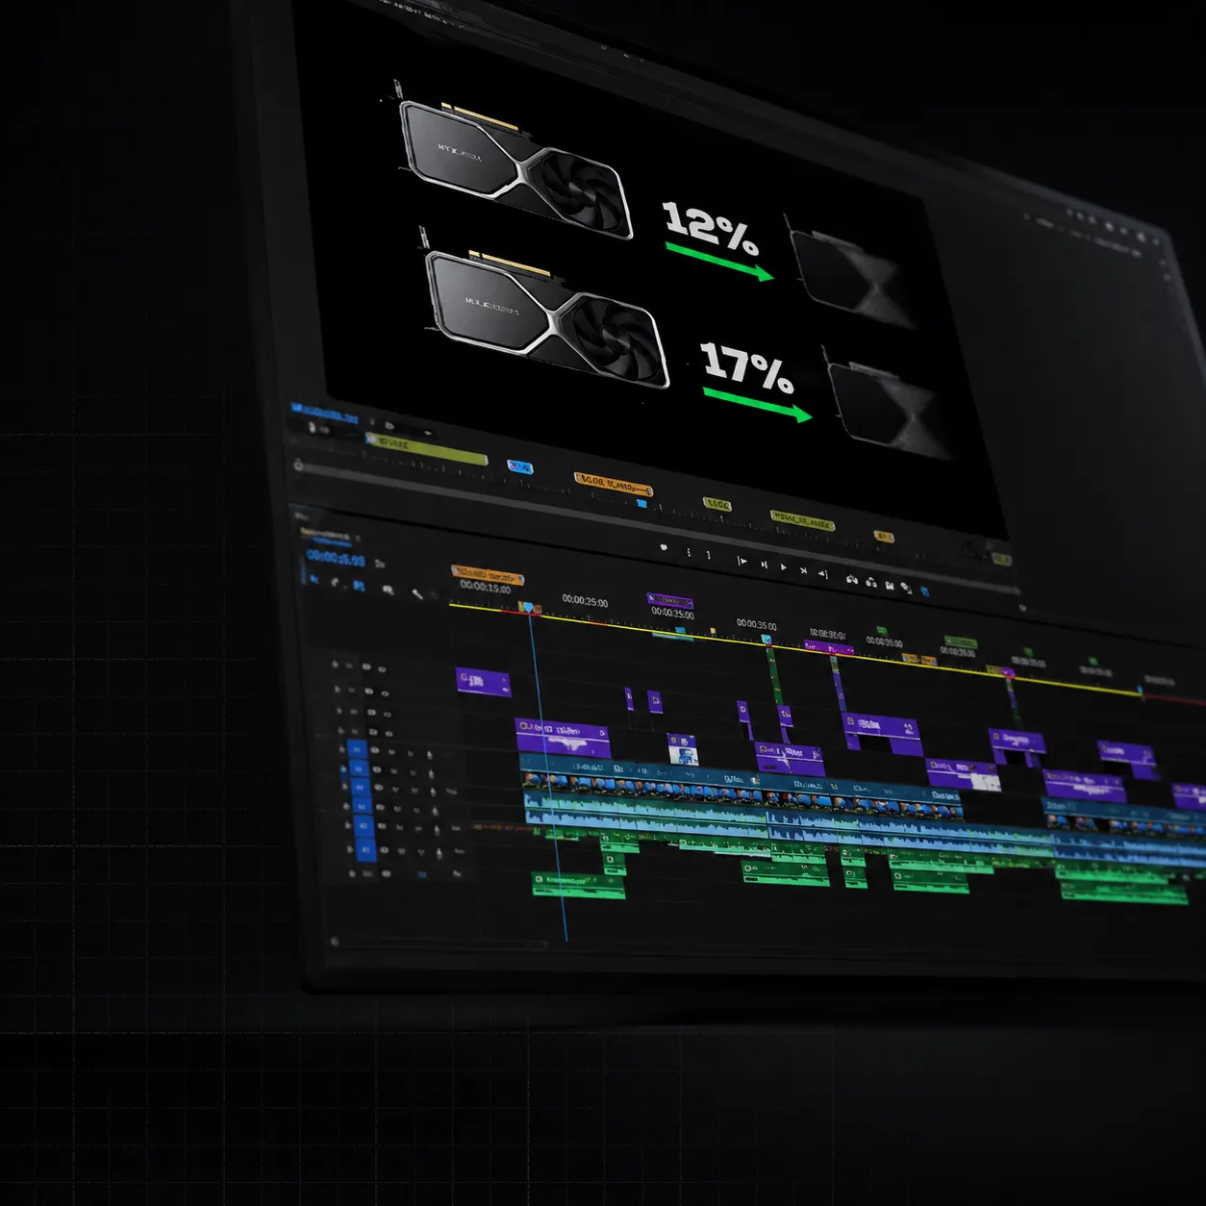Select the purple marker above 00:00:25:00
1206x1206 pixels.
(x=669, y=601)
